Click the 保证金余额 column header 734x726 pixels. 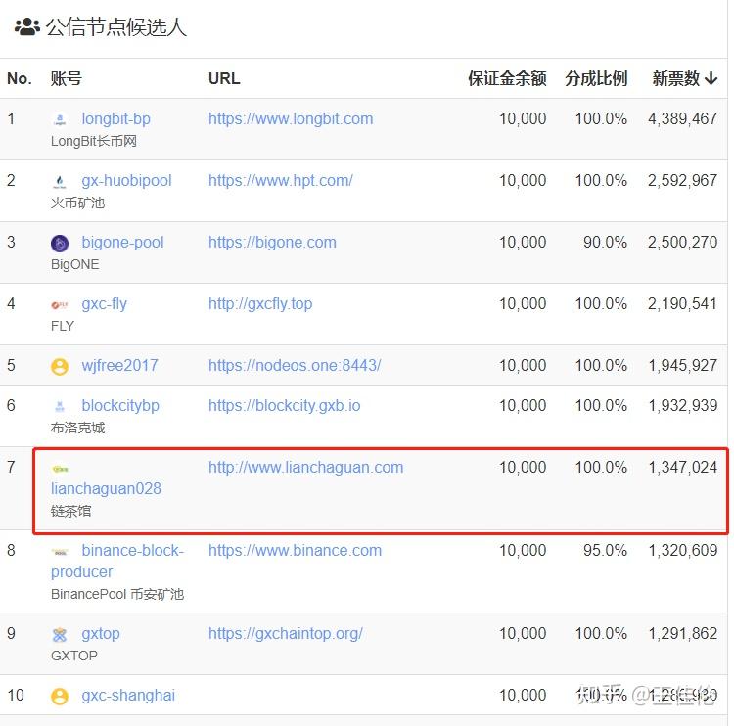point(507,78)
